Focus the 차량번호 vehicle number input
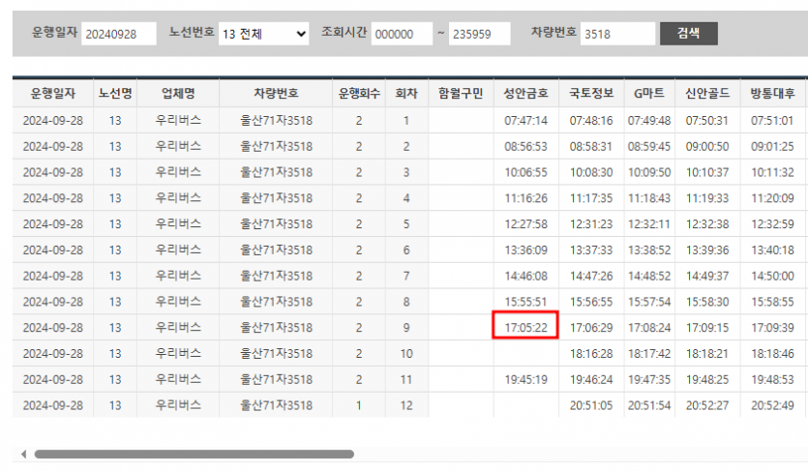The width and height of the screenshot is (808, 471). 617,34
